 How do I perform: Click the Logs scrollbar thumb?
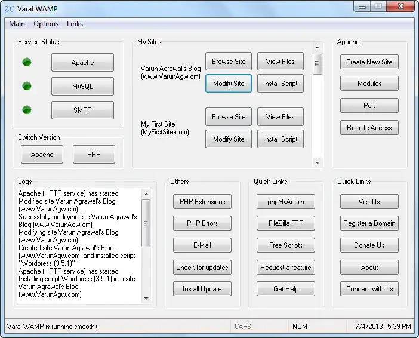click(146, 223)
